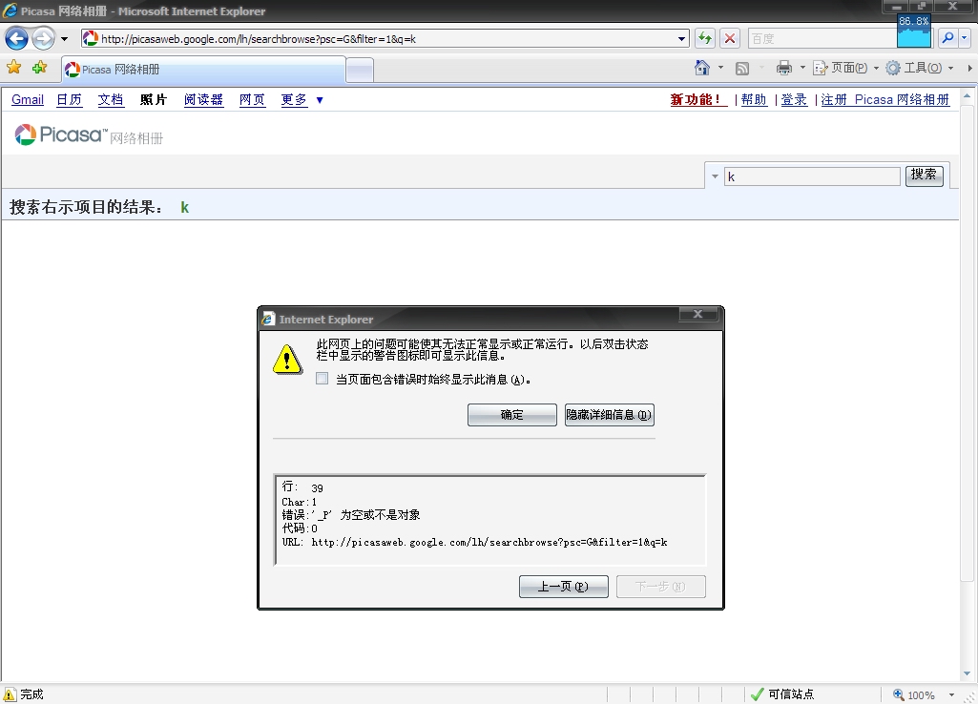Viewport: 978px width, 704px height.
Task: Open the 网页 link
Action: click(x=253, y=100)
